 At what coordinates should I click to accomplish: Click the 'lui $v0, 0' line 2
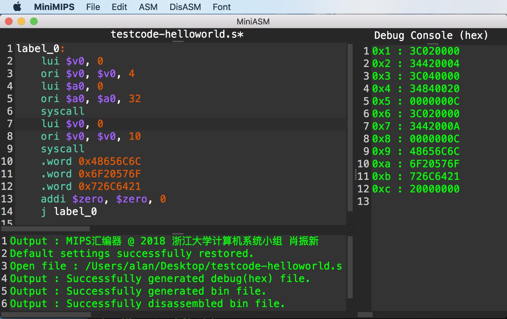[x=72, y=61]
